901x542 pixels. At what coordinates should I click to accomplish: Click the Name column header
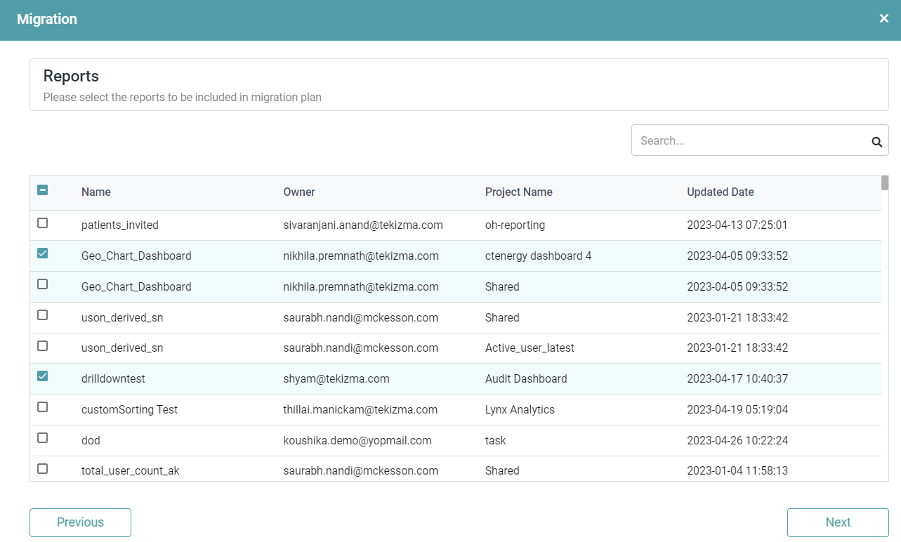(x=96, y=192)
